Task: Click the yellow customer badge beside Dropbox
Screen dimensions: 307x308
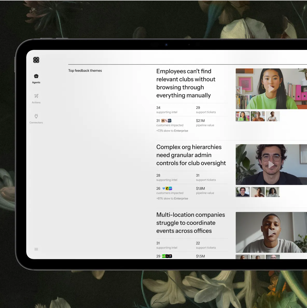Action: [167, 188]
